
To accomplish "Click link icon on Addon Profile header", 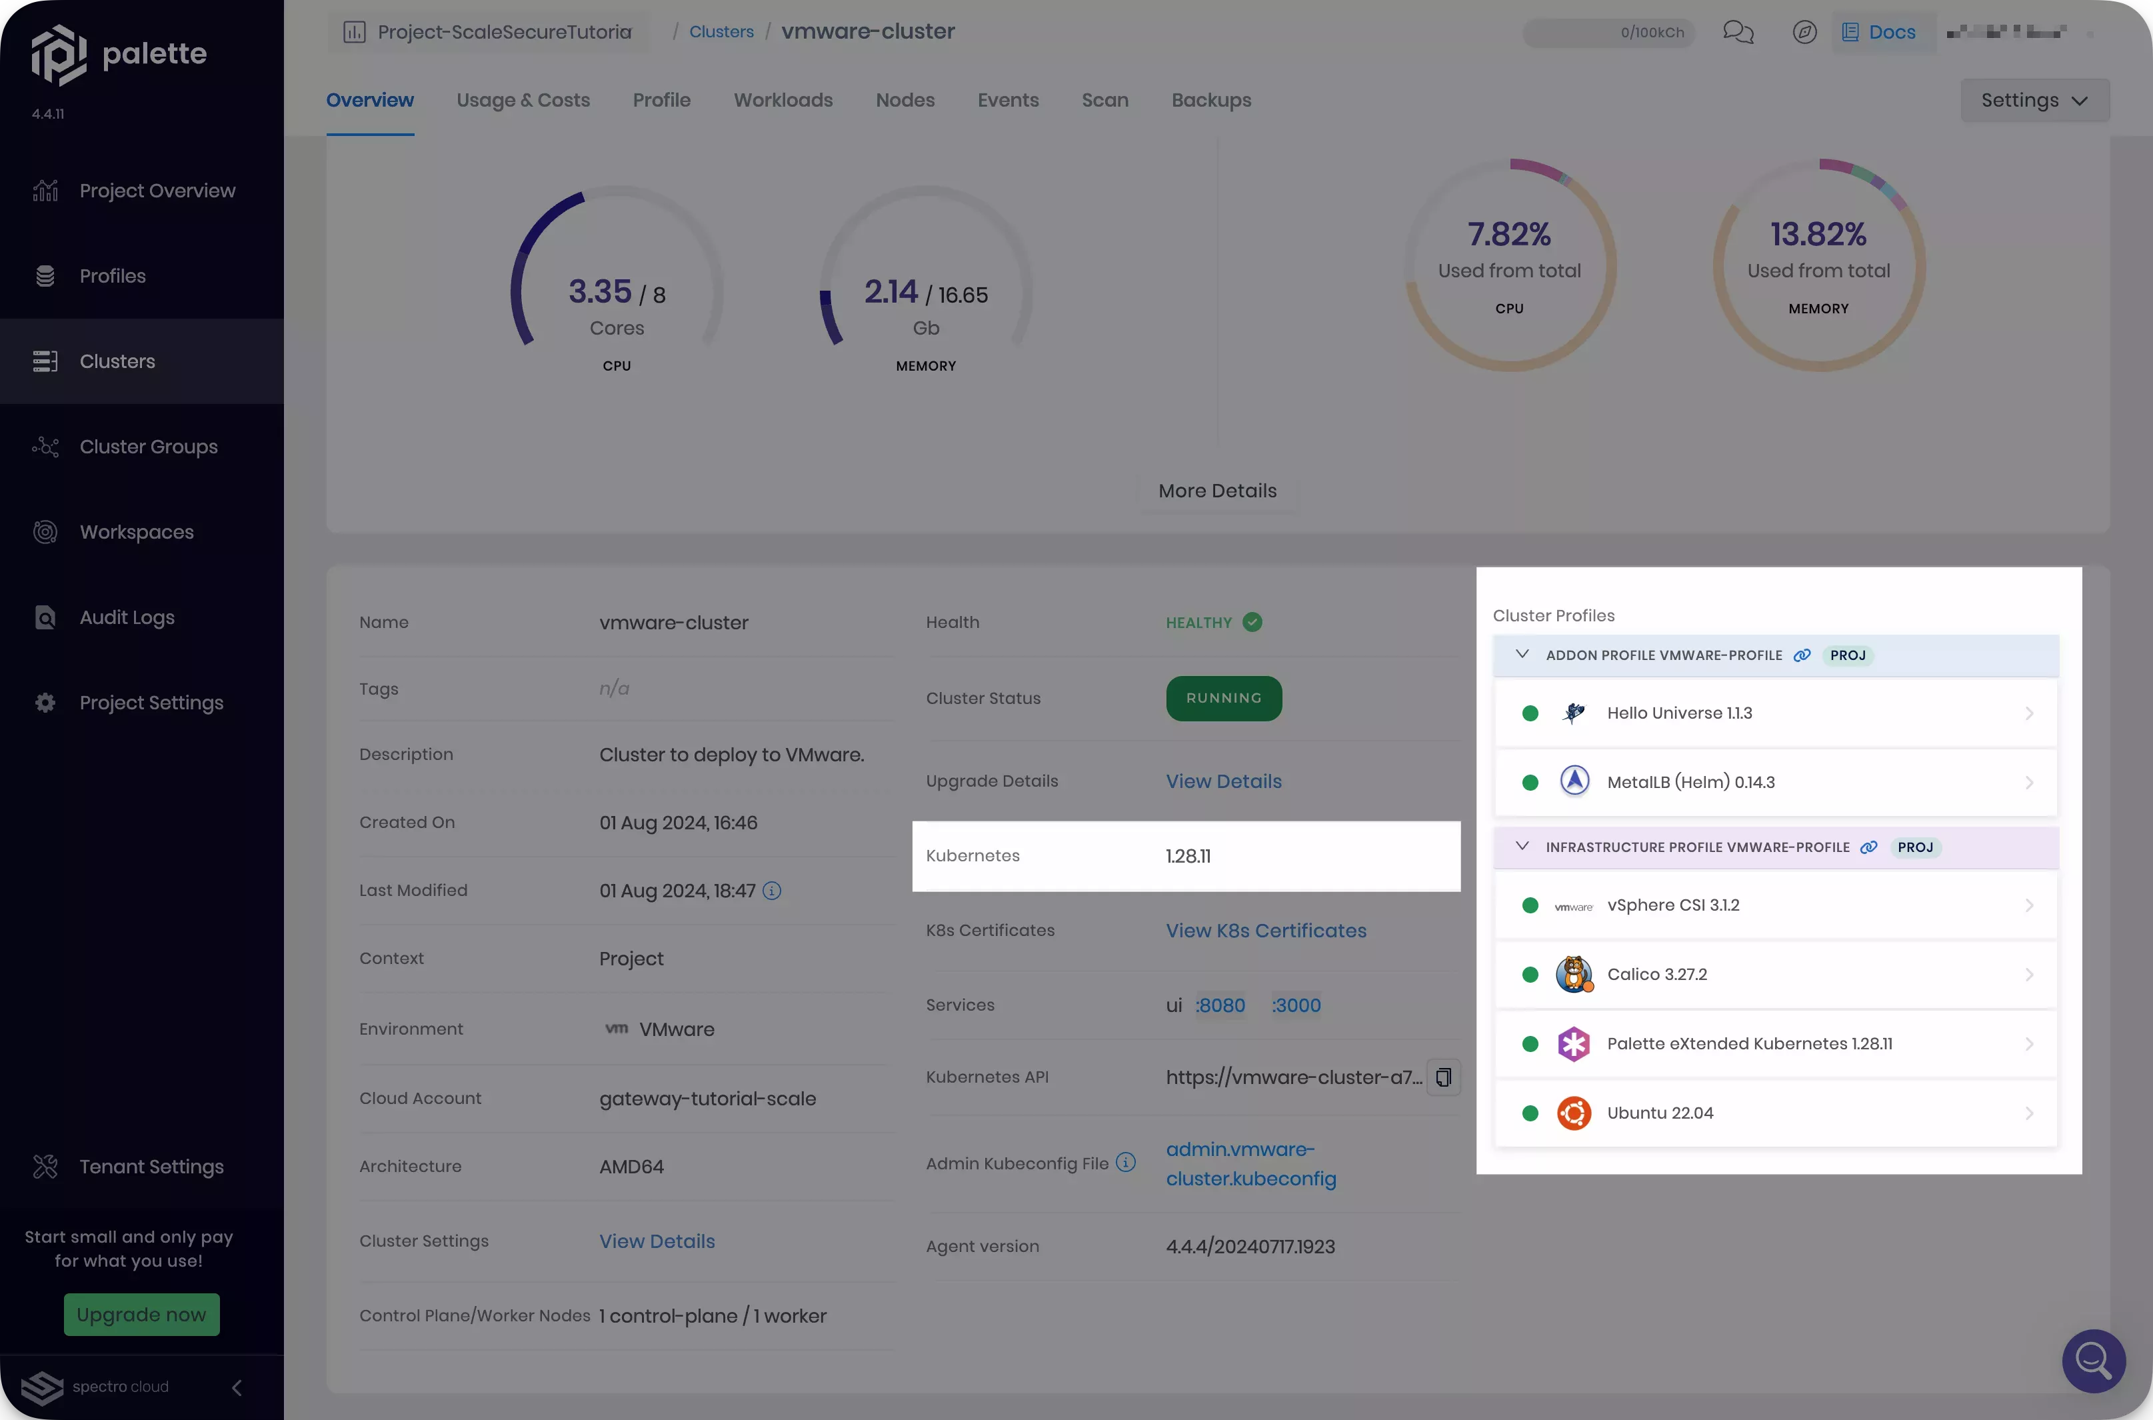I will (1802, 655).
